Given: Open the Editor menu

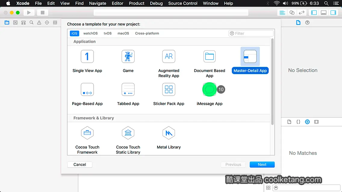Looking at the screenshot, I should click(x=117, y=3).
